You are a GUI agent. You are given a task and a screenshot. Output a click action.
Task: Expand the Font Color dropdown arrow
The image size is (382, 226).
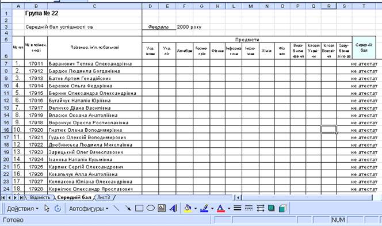pyautogui.click(x=229, y=209)
